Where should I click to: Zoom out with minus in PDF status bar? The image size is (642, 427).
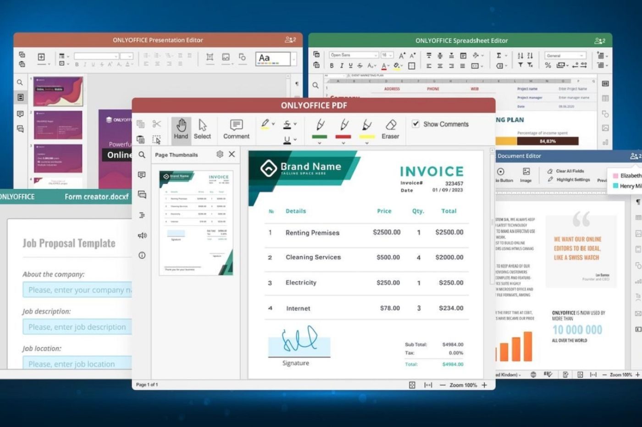point(443,385)
